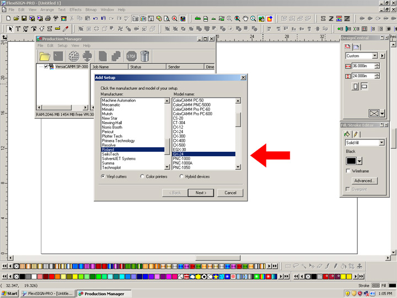Viewport: 397px width, 298px height.
Task: Select Roland in the Manufacturer list
Action: tap(133, 150)
